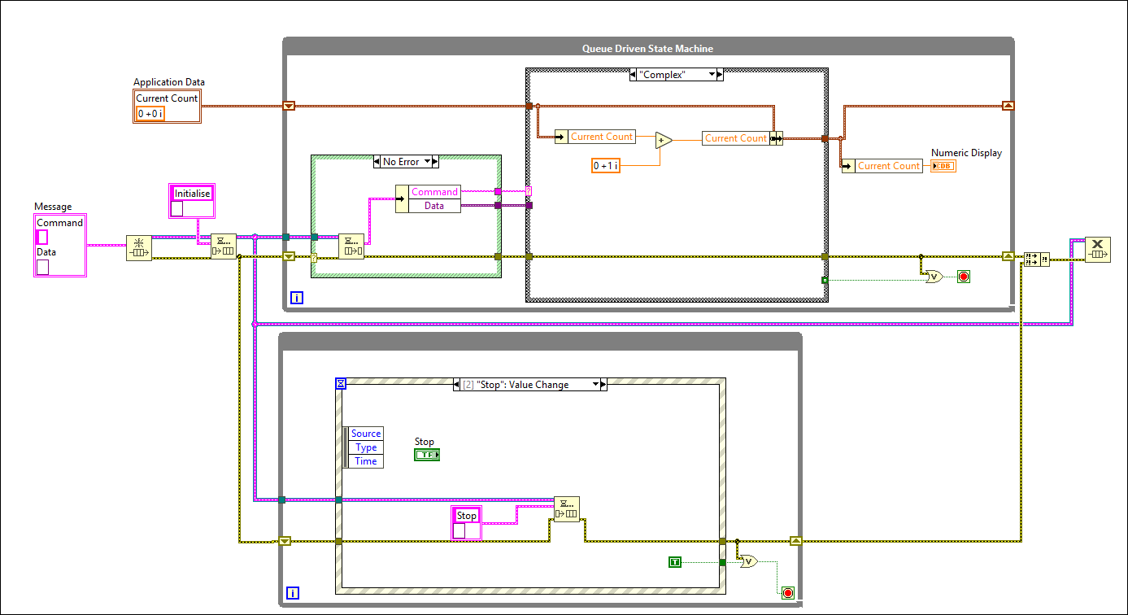Toggle the Data checkbox in the Message cluster
This screenshot has width=1128, height=615.
tap(43, 267)
